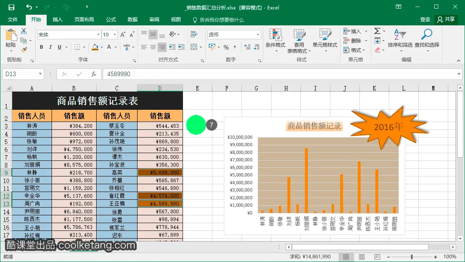This screenshot has height=262, width=465.
Task: Expand the font name dropdown
Action: tap(99, 35)
